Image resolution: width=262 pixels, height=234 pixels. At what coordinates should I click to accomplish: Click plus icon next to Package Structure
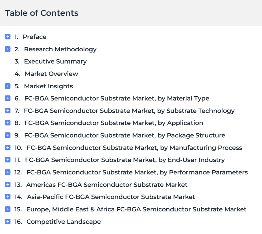coord(8,135)
